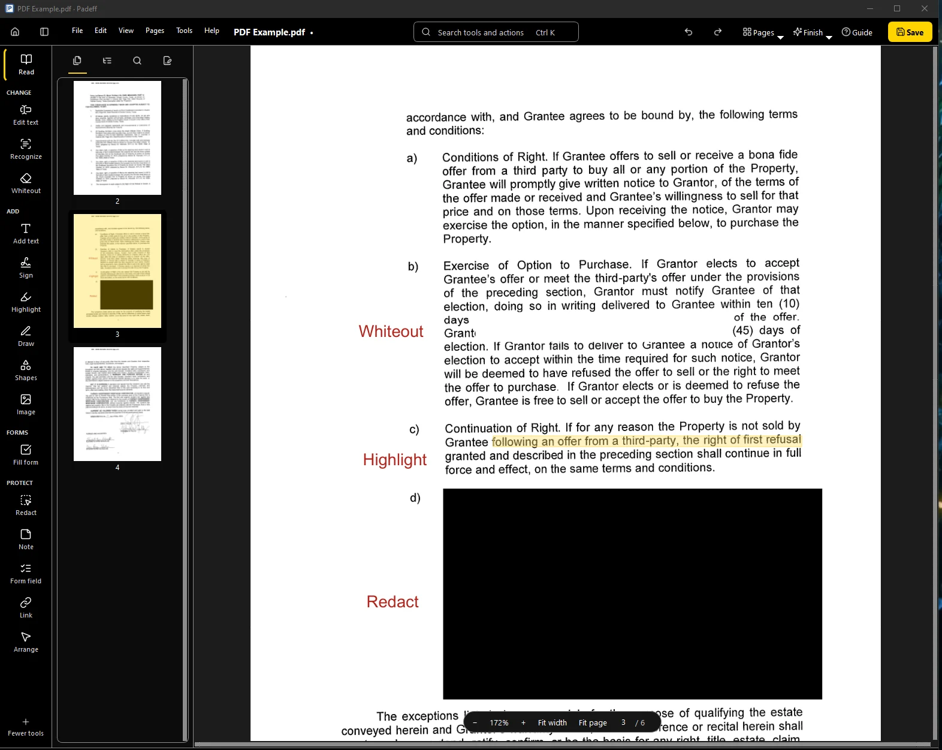
Task: Select the Add text tool
Action: 26,234
